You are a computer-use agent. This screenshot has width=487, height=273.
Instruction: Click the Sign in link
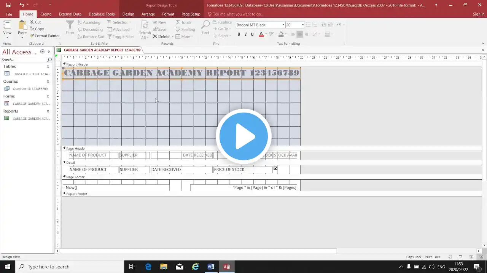pyautogui.click(x=479, y=14)
